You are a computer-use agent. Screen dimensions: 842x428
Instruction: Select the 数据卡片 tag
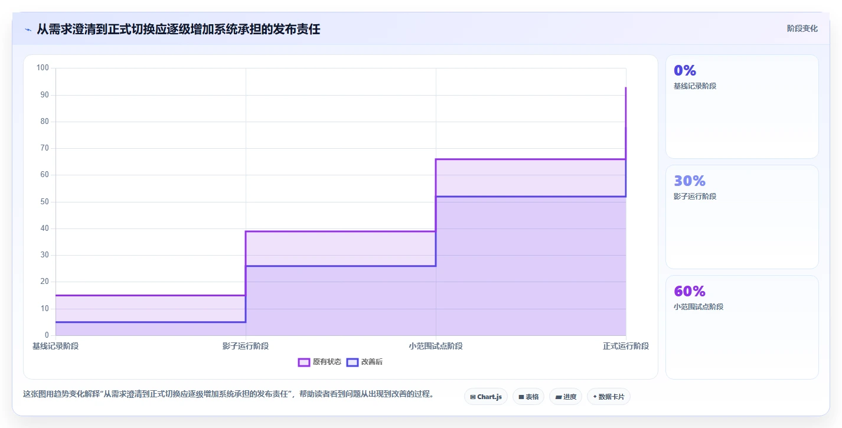[x=608, y=397]
